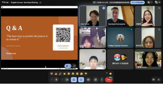Screen dimensions: 163x109
Task: Send the clapping hands reaction
Action: click(x=64, y=74)
